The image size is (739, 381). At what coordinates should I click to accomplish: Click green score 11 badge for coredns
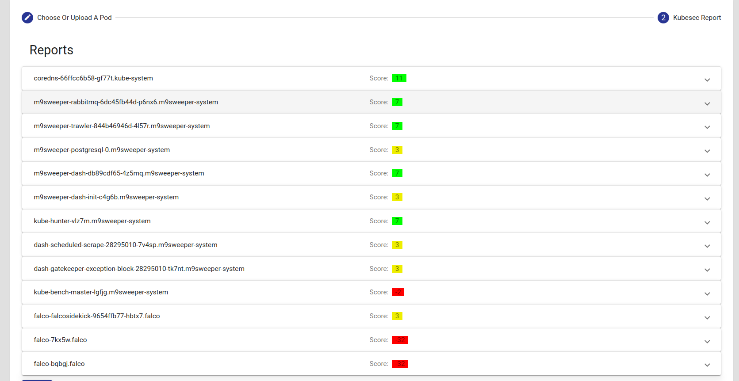click(399, 78)
